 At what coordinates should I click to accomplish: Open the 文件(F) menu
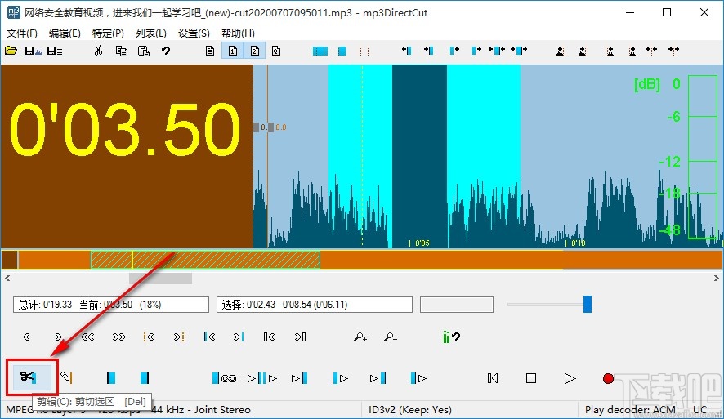pos(22,33)
